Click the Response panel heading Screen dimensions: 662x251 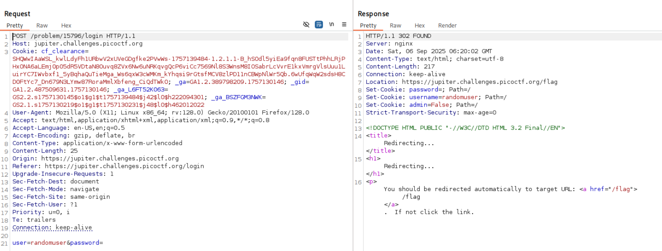point(373,14)
